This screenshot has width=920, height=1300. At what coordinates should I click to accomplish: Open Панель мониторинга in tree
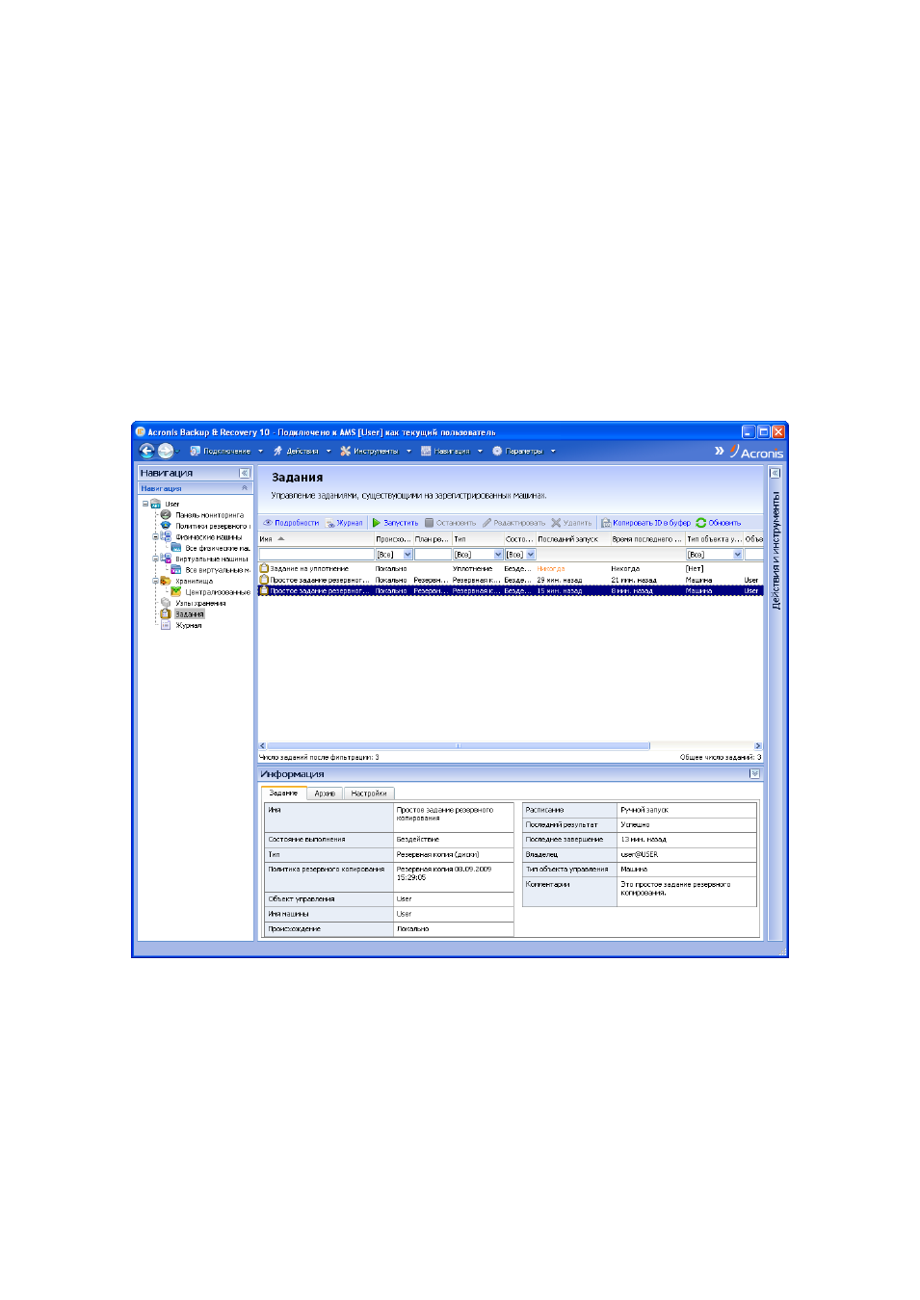click(209, 515)
